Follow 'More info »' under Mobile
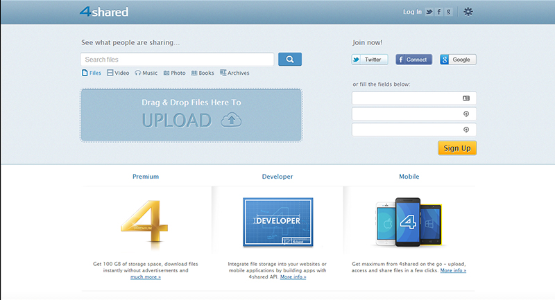 tap(453, 270)
